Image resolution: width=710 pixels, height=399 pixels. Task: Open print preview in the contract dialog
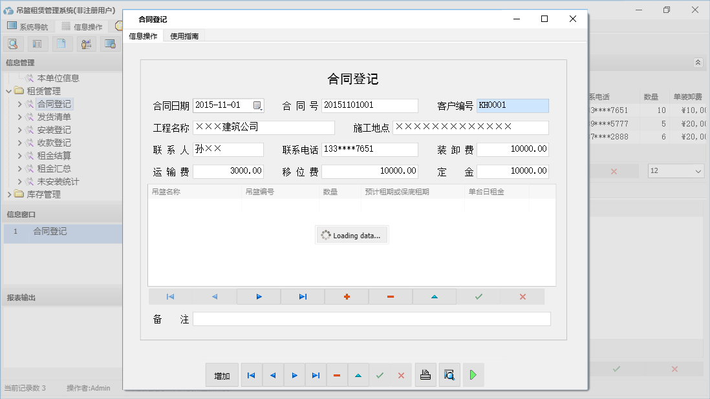click(x=449, y=374)
